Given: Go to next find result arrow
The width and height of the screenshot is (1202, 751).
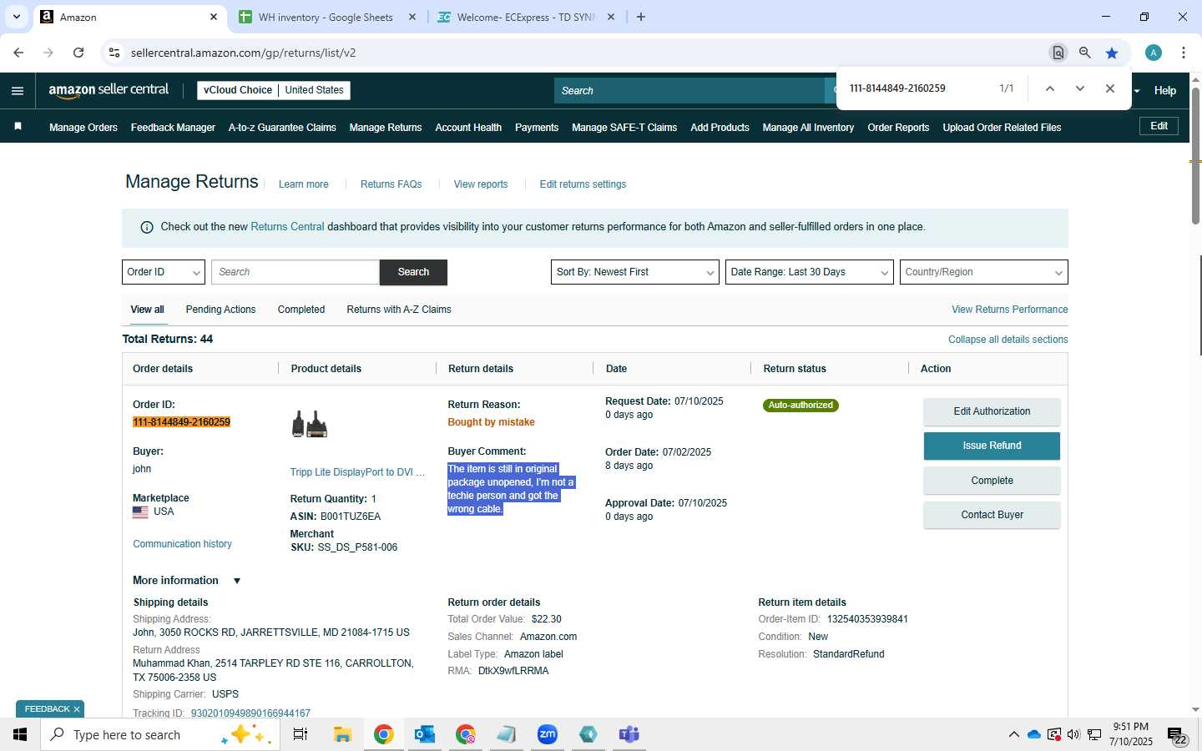Looking at the screenshot, I should tap(1080, 88).
